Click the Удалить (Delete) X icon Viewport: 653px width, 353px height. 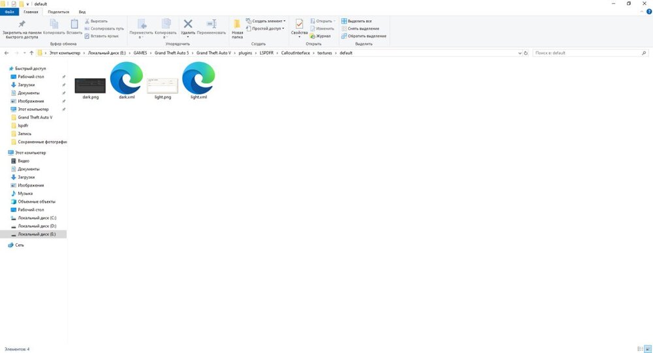click(x=188, y=24)
